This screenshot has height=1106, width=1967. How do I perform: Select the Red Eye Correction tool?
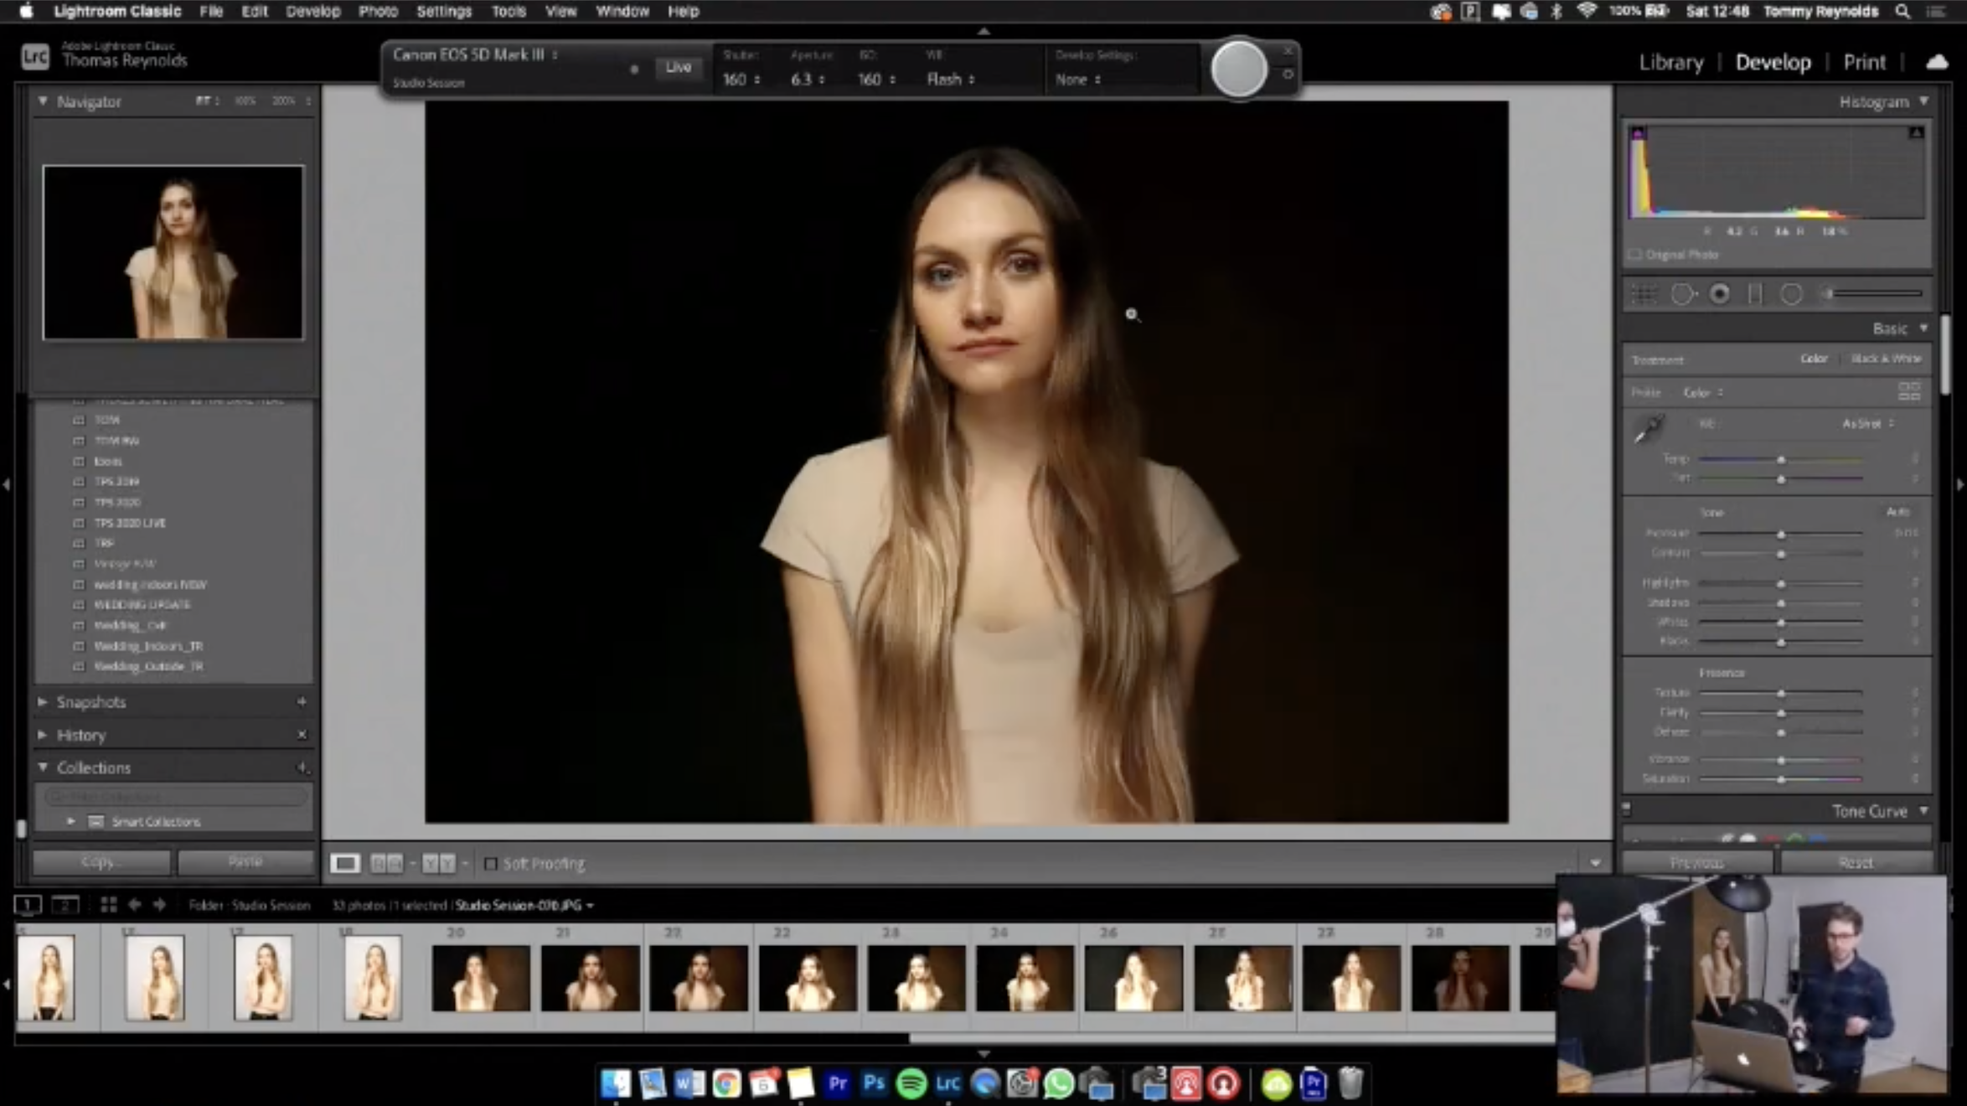tap(1719, 294)
